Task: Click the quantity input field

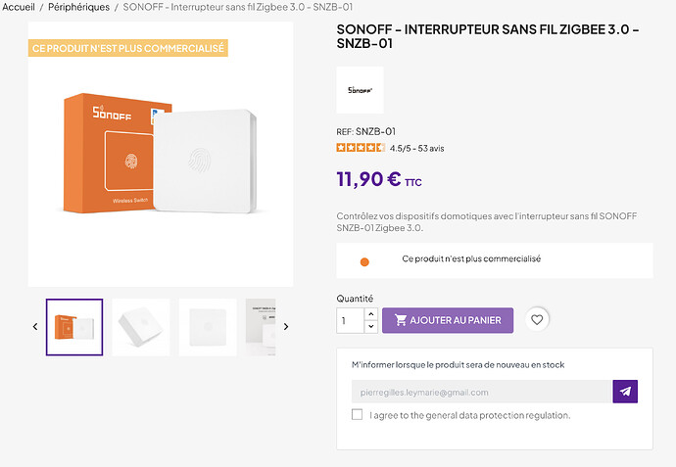Action: click(x=350, y=320)
